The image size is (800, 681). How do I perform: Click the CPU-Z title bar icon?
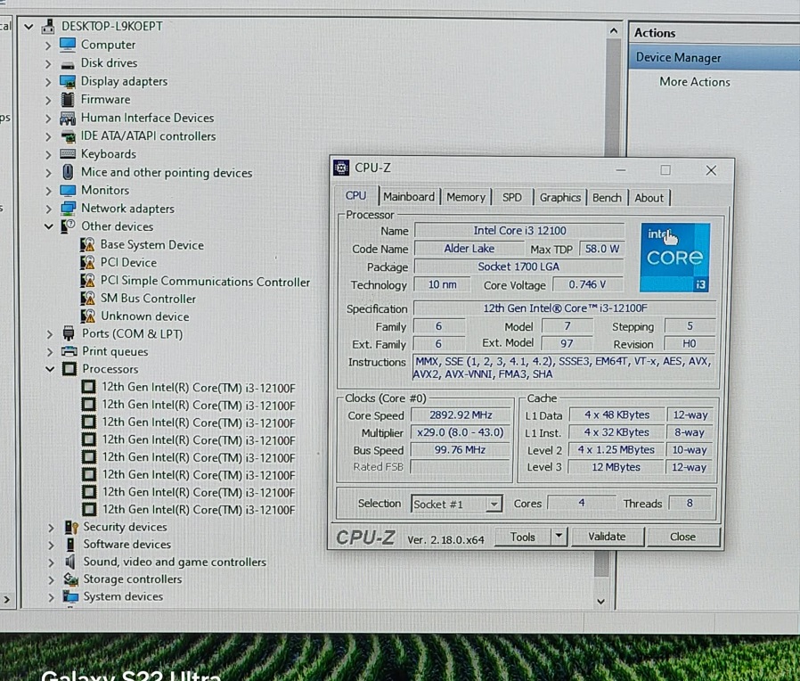(x=341, y=168)
